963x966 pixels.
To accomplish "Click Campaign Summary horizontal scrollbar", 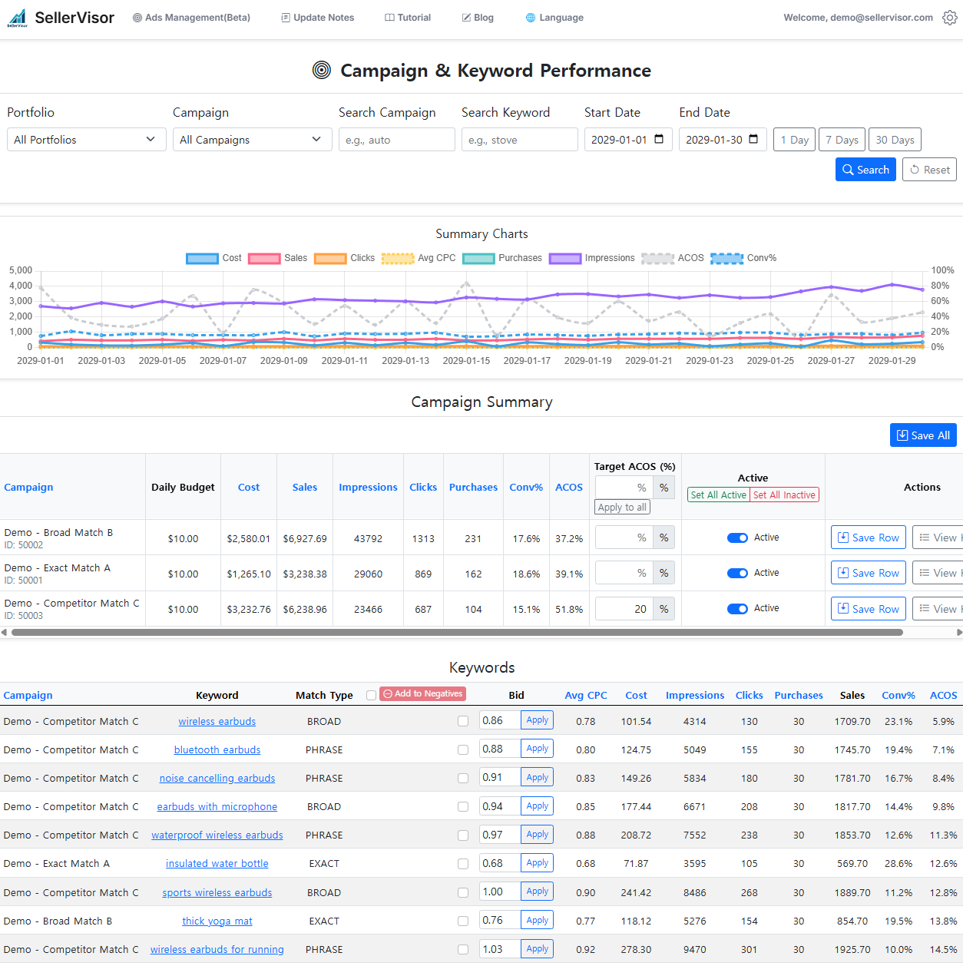I will point(457,633).
